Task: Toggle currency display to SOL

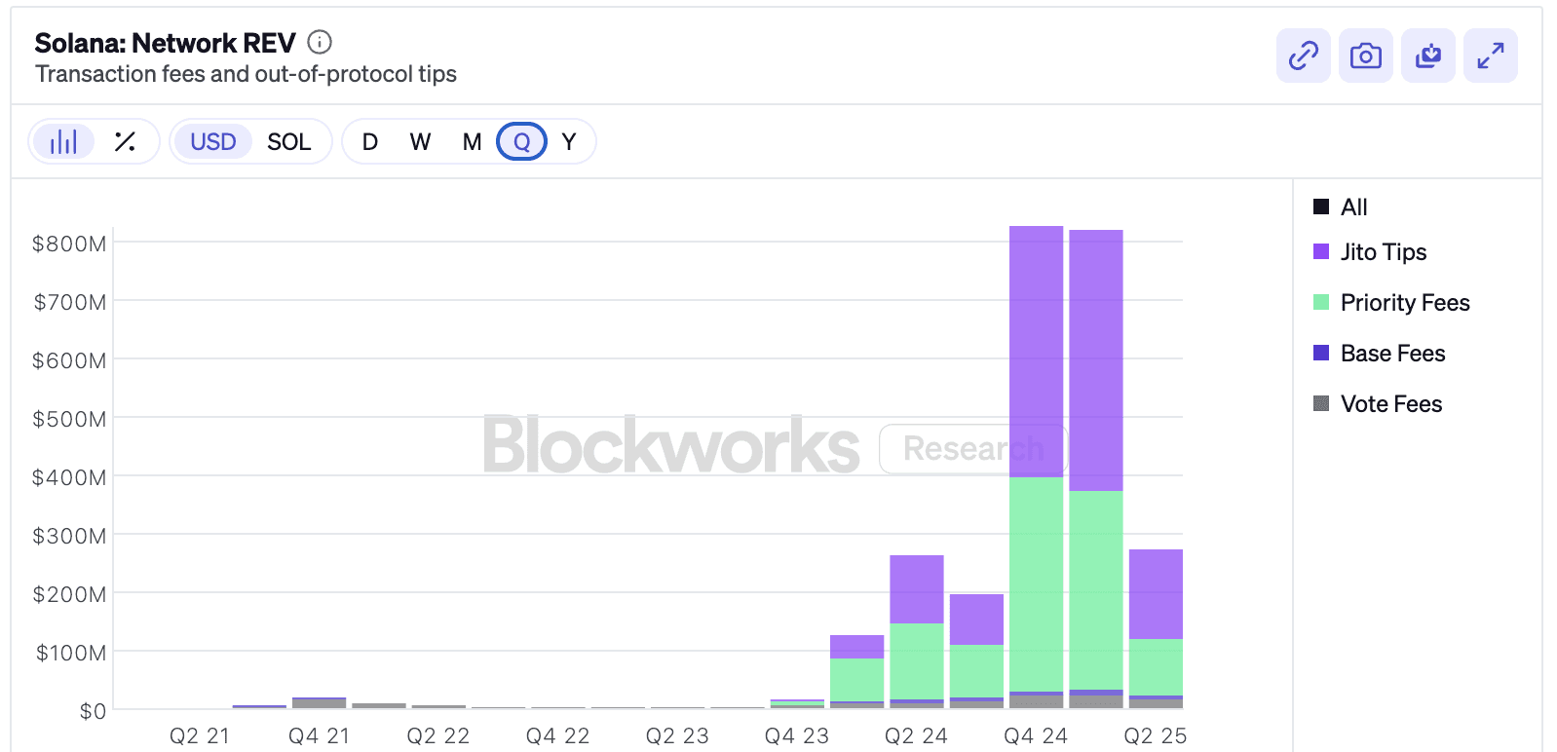Action: click(288, 141)
